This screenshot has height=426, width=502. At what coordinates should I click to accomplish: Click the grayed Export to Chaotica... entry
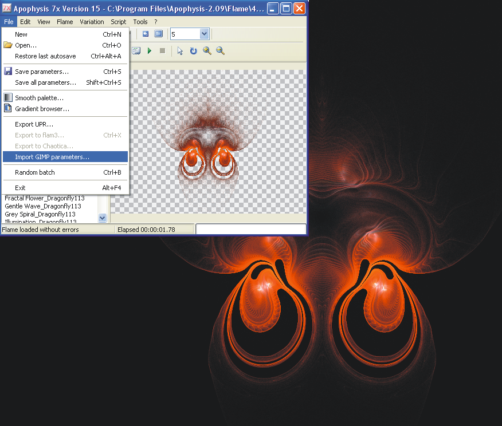[x=65, y=146]
